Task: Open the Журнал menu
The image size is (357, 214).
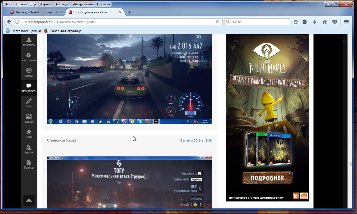Action: pos(45,4)
